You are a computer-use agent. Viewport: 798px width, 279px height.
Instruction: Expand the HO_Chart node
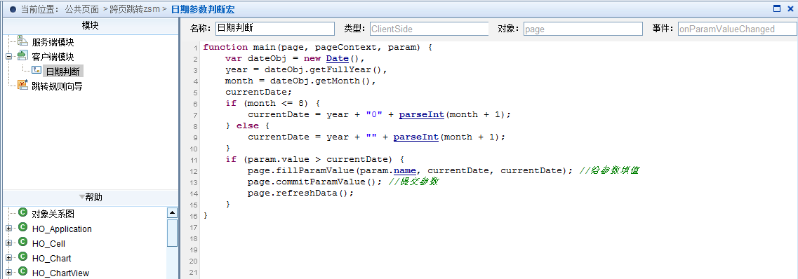point(8,258)
